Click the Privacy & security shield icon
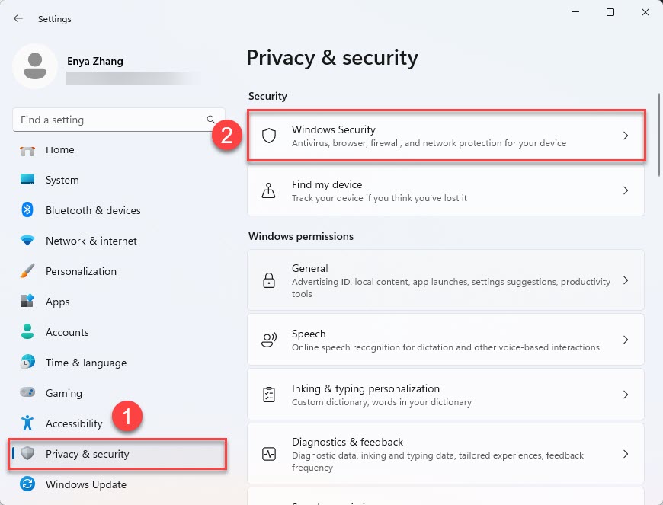This screenshot has width=663, height=505. coord(27,453)
